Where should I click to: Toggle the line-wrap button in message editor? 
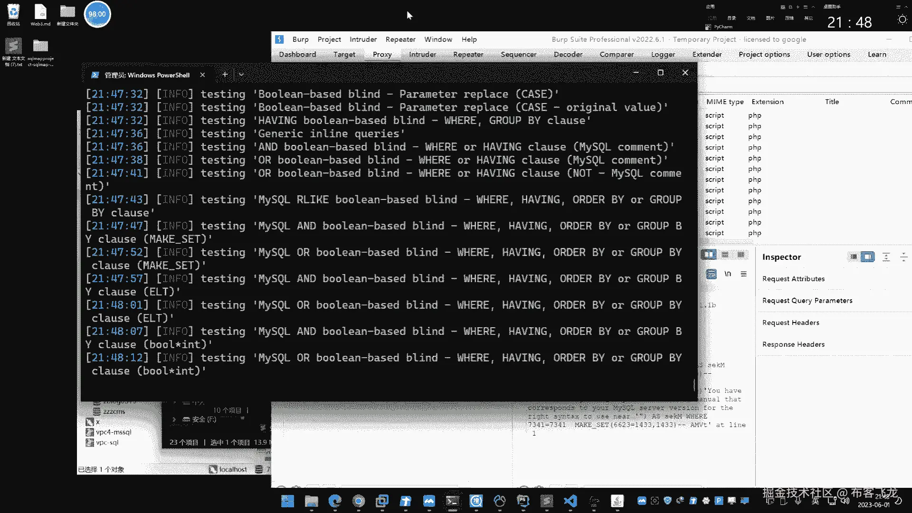711,274
